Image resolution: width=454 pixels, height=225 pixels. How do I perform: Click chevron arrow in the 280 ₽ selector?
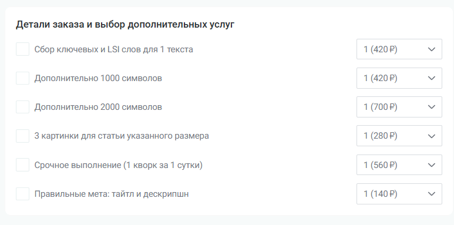(x=432, y=136)
